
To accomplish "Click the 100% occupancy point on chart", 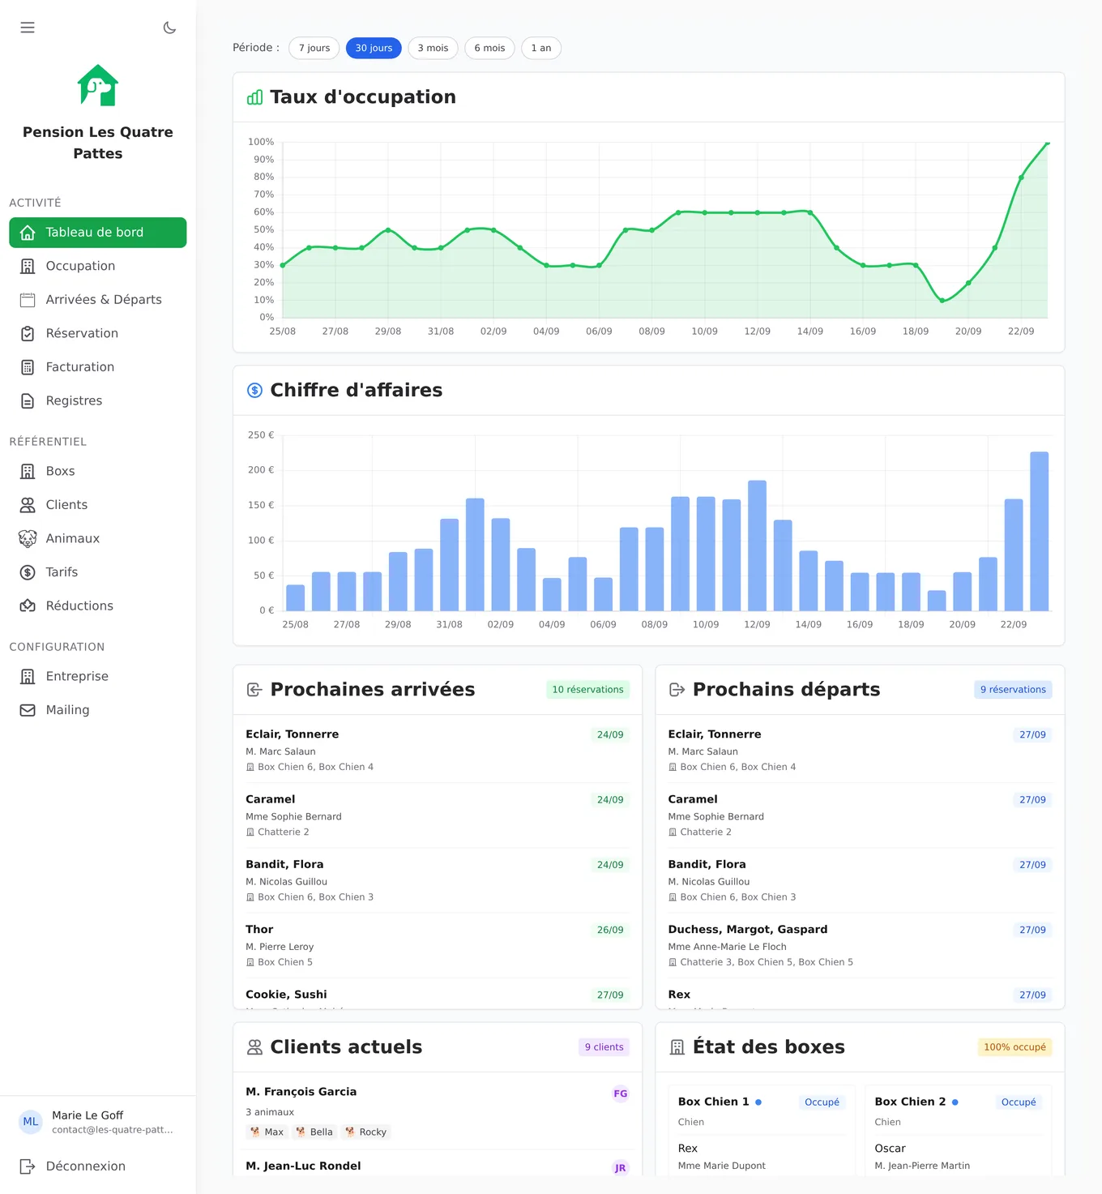I will [1047, 143].
